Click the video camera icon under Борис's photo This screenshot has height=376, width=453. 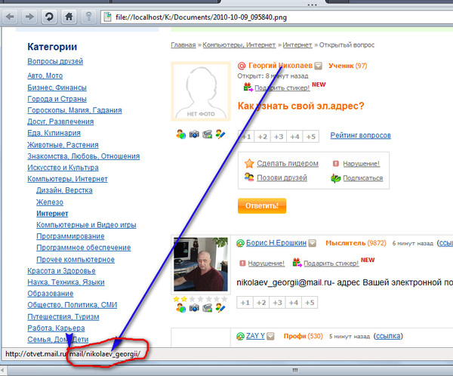point(208,308)
